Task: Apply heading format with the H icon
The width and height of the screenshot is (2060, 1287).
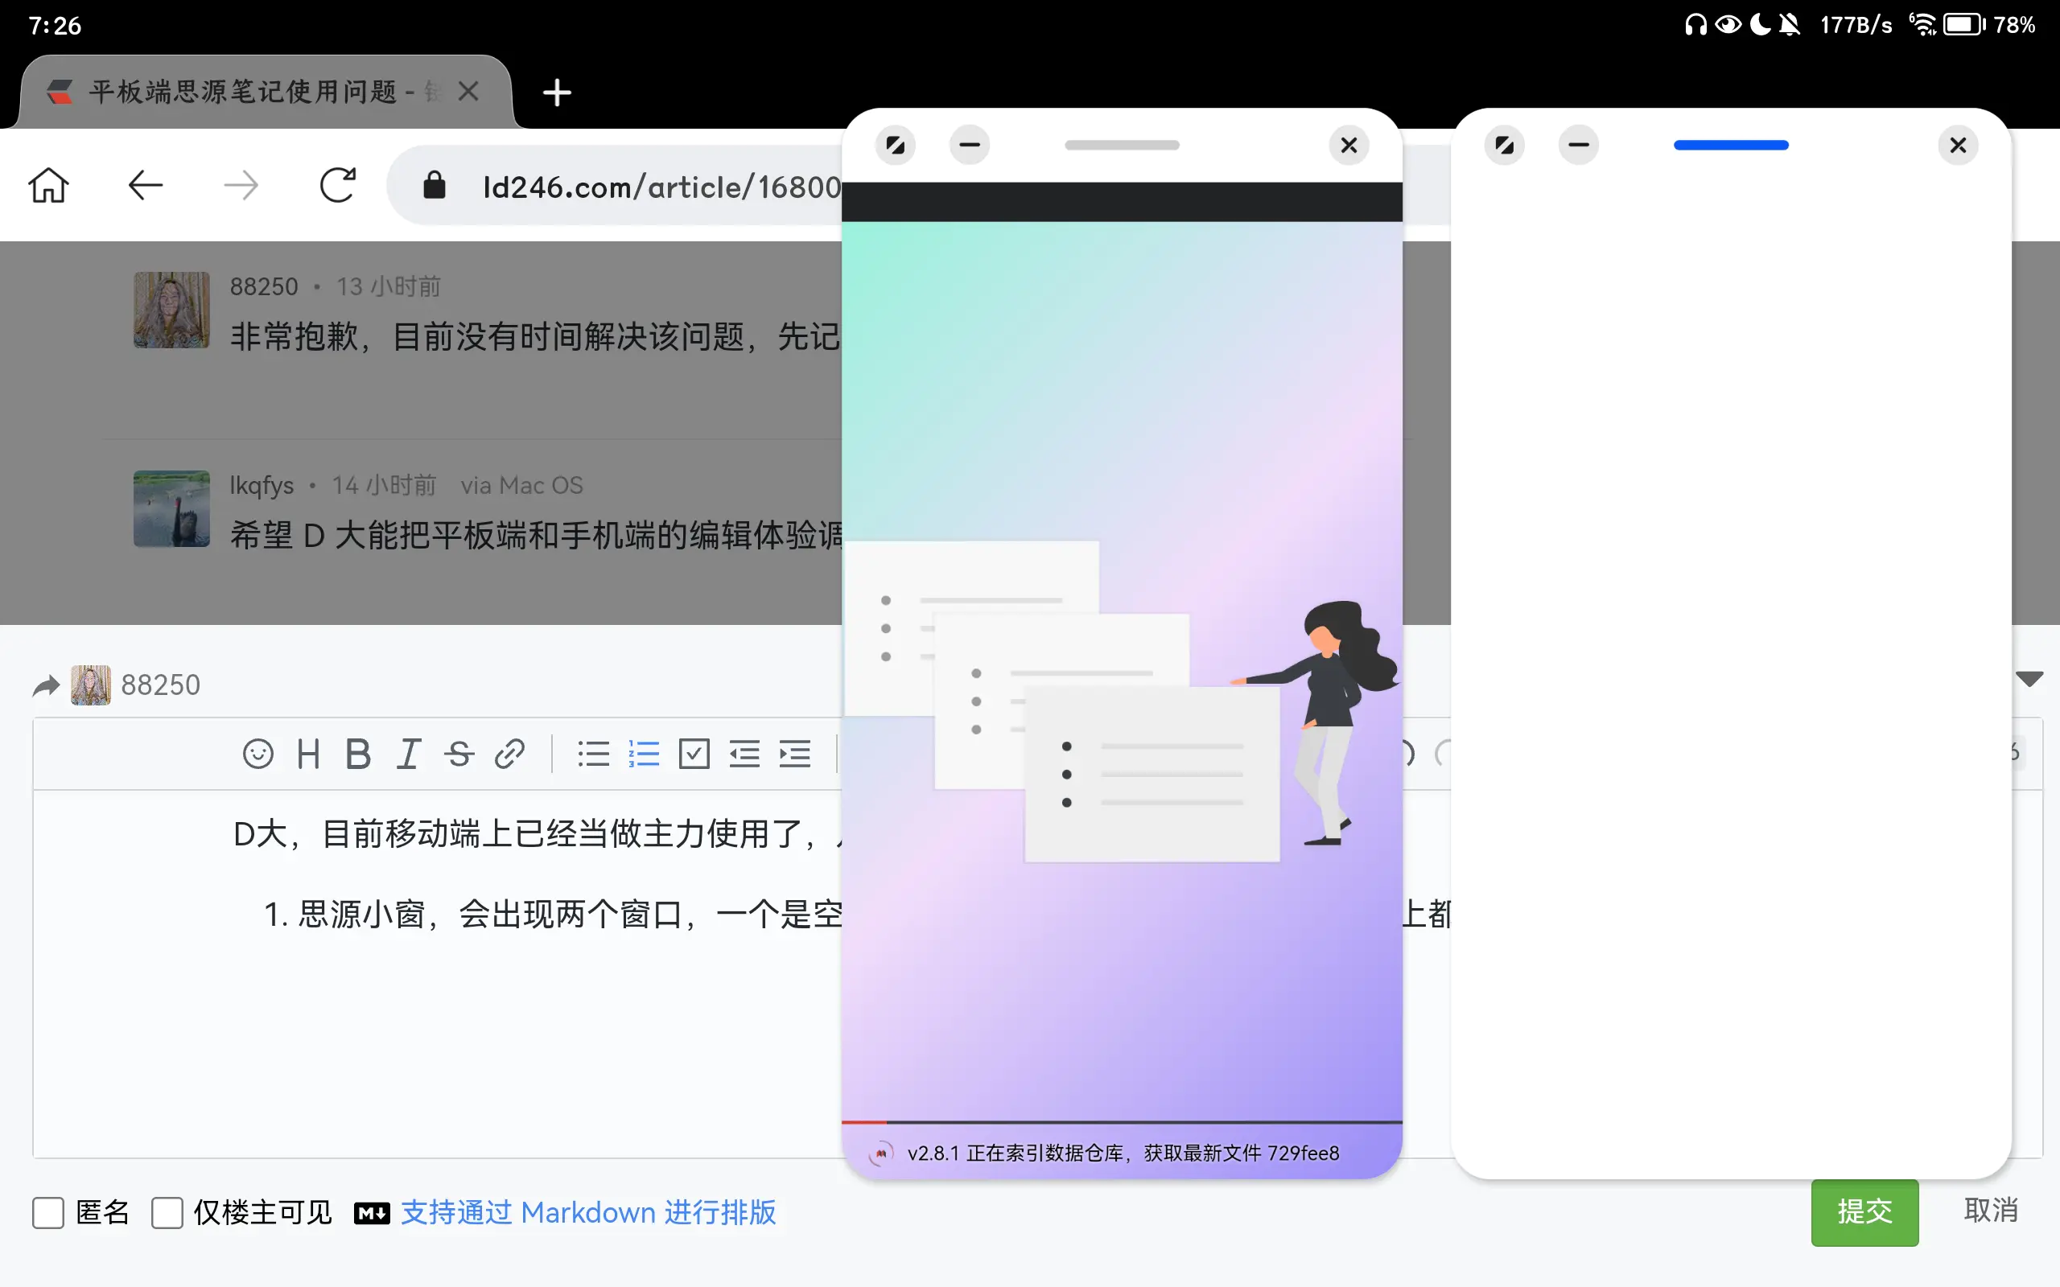Action: coord(308,754)
